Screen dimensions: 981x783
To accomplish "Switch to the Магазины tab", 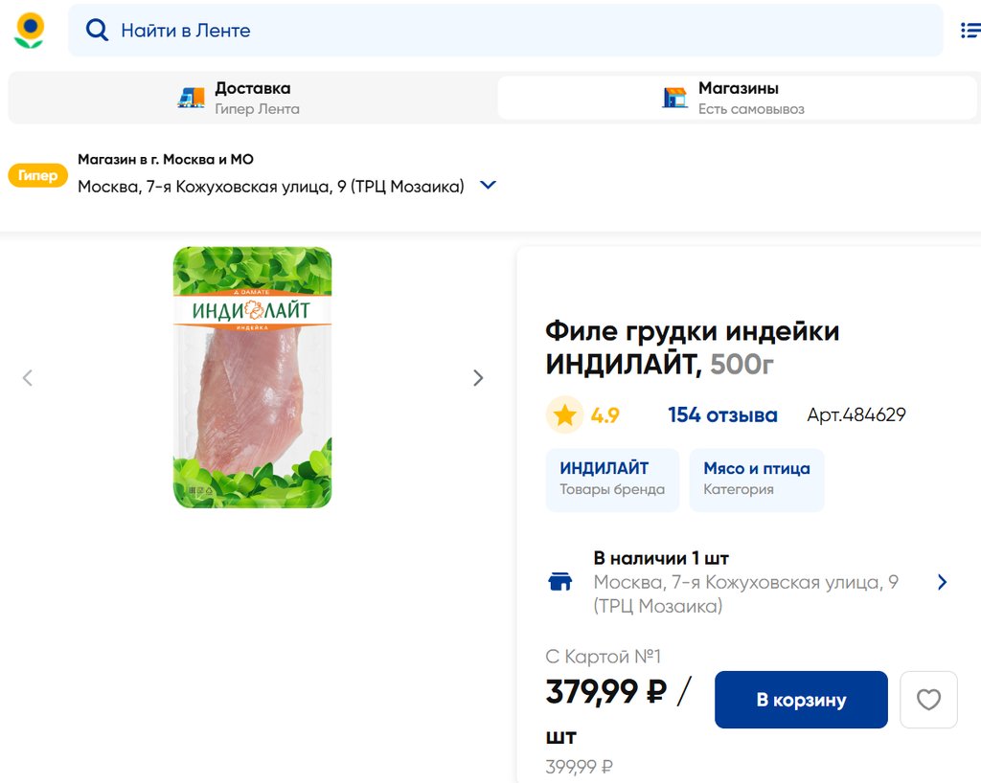I will [736, 98].
